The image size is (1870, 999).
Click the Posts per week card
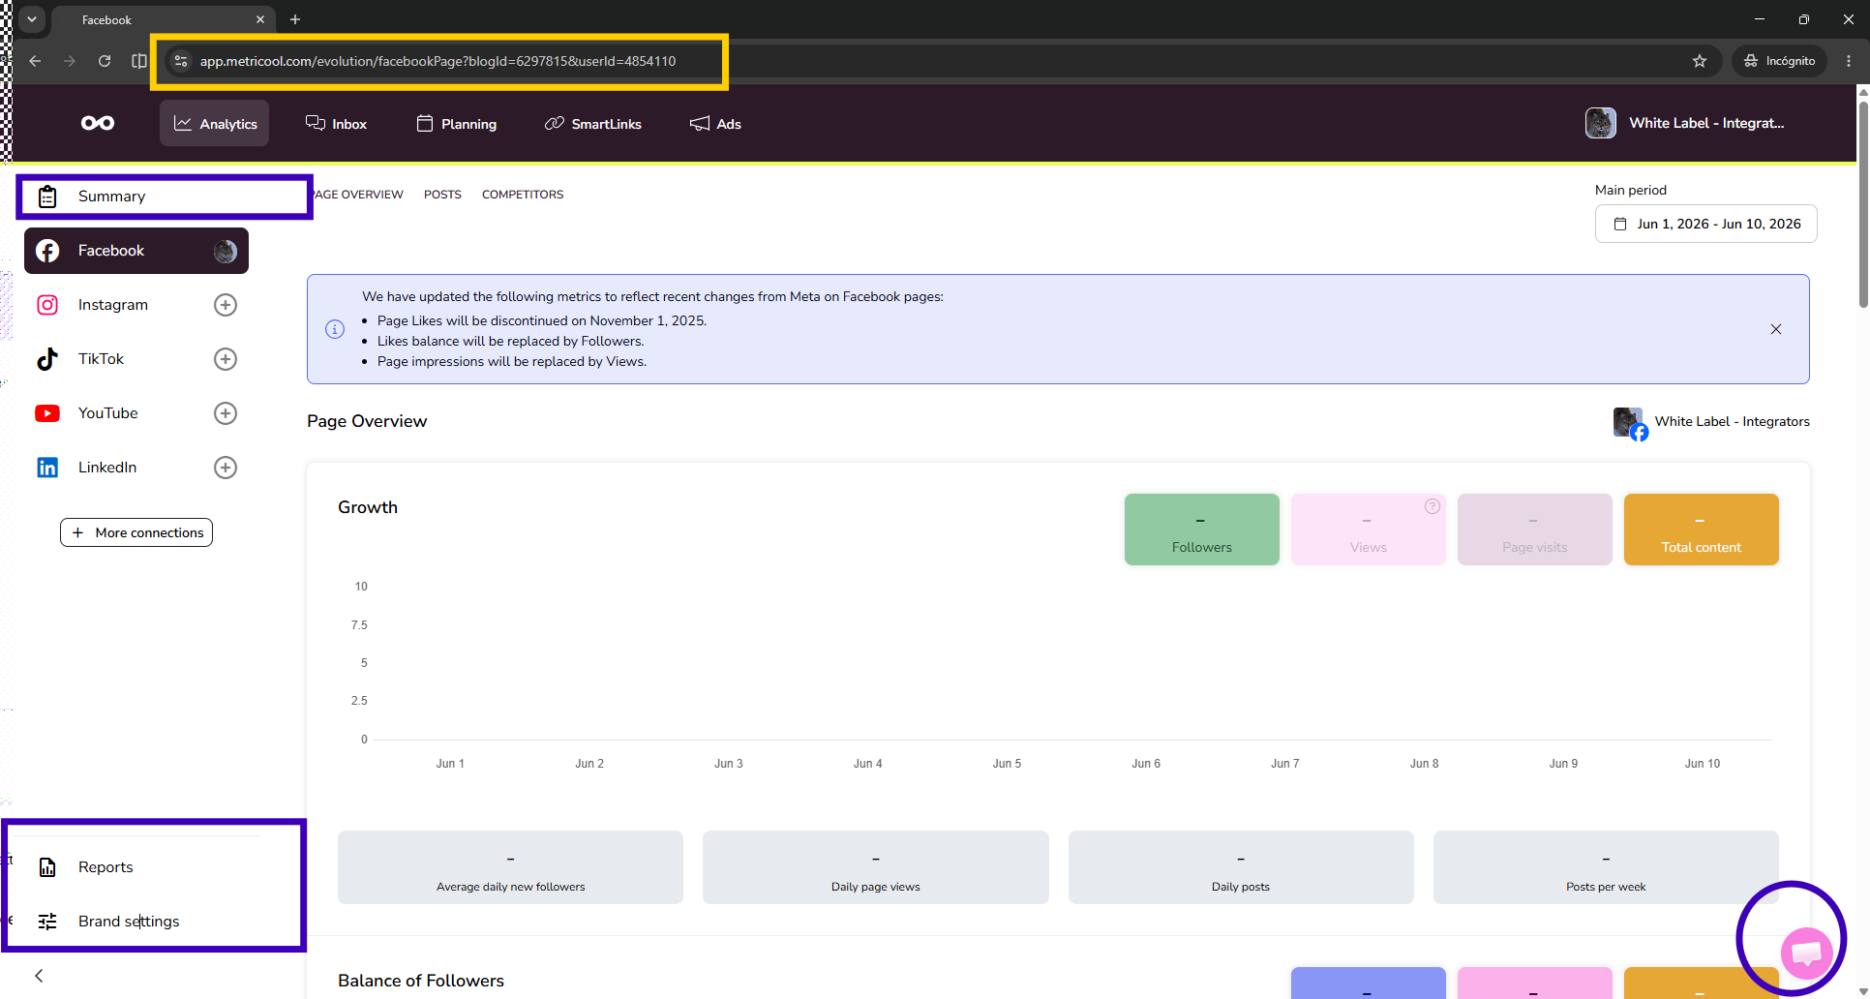[x=1606, y=867]
